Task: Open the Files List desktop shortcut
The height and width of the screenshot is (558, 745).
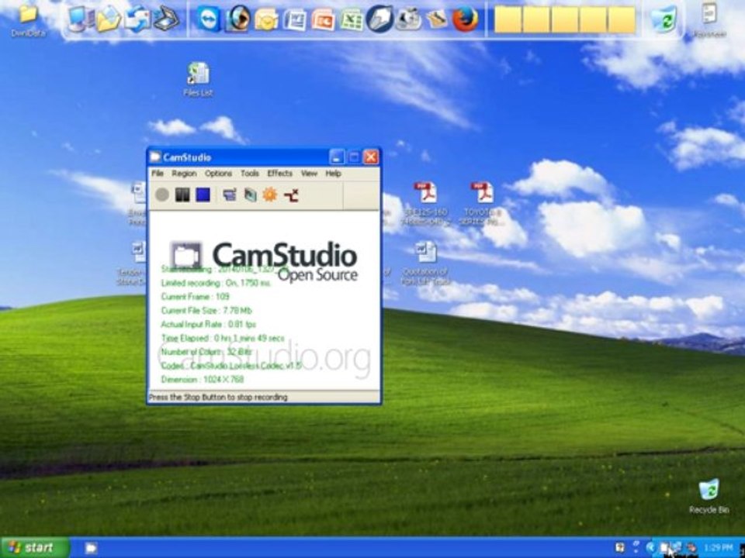Action: (x=198, y=80)
